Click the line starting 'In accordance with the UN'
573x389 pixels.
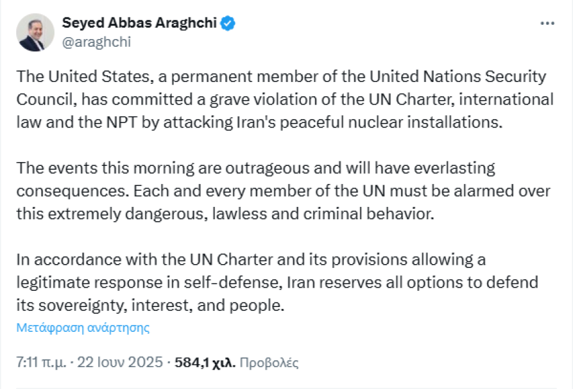click(x=251, y=260)
